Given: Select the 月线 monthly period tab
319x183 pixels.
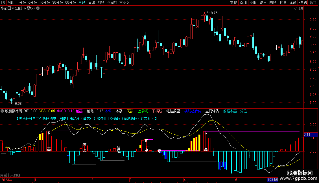Looking at the screenshot, I should pyautogui.click(x=101, y=3).
